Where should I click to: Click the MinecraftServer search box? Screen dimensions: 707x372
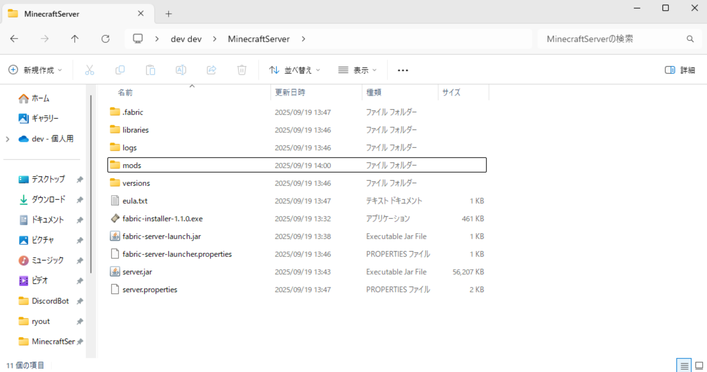(613, 39)
